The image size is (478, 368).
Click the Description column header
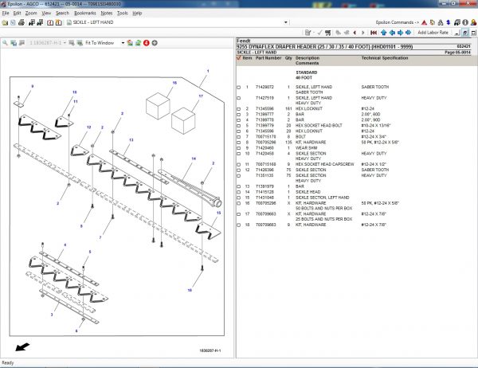click(308, 58)
